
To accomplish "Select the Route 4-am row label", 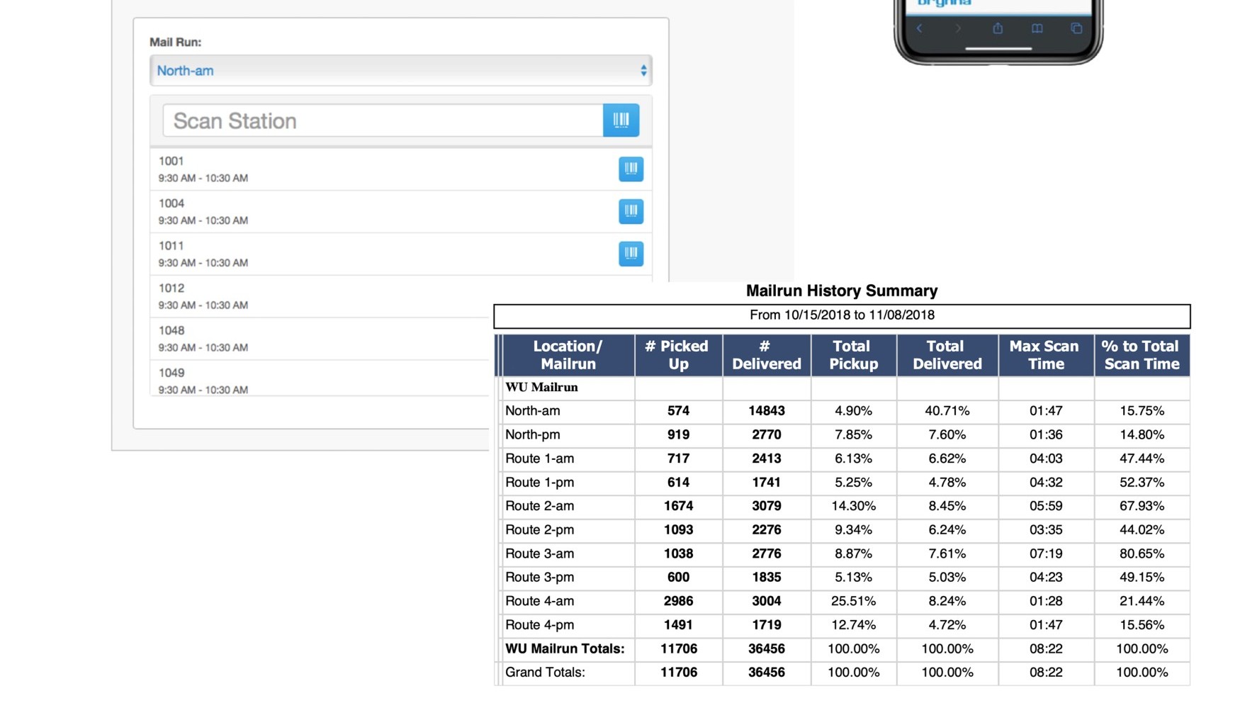I will point(539,601).
